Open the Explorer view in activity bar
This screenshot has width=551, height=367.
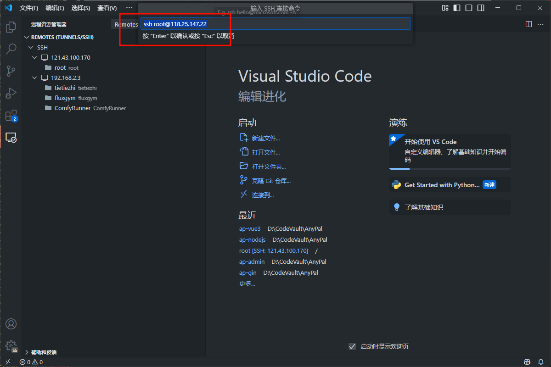[x=11, y=27]
